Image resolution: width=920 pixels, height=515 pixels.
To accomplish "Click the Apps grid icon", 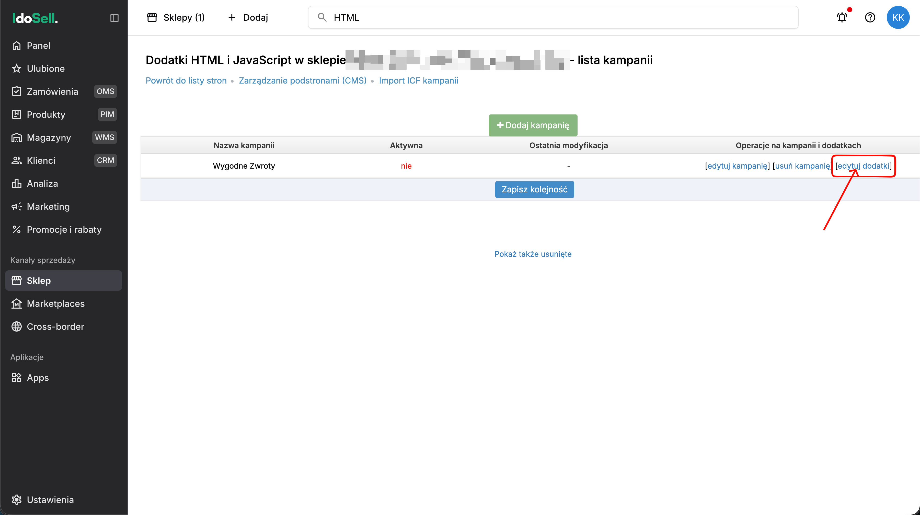I will point(16,378).
